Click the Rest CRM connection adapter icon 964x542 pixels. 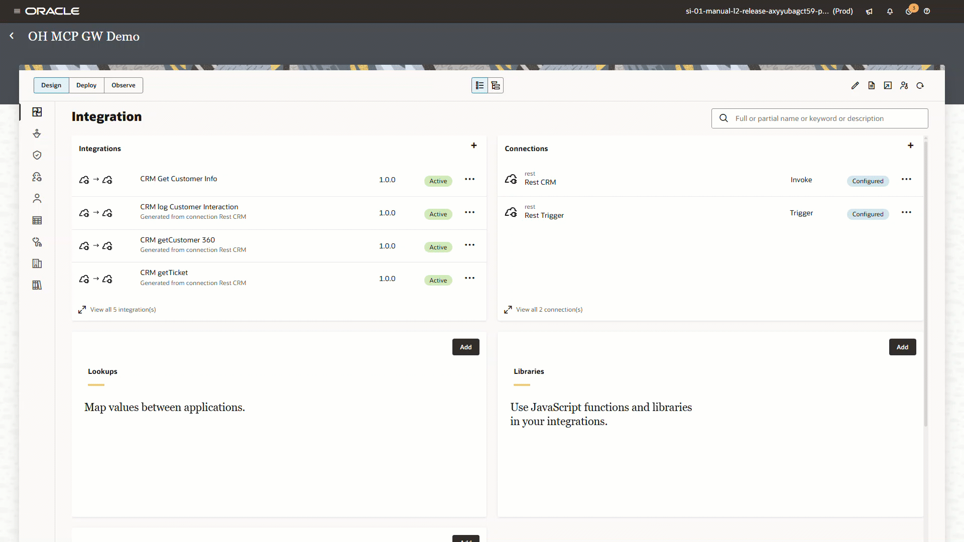(x=511, y=179)
